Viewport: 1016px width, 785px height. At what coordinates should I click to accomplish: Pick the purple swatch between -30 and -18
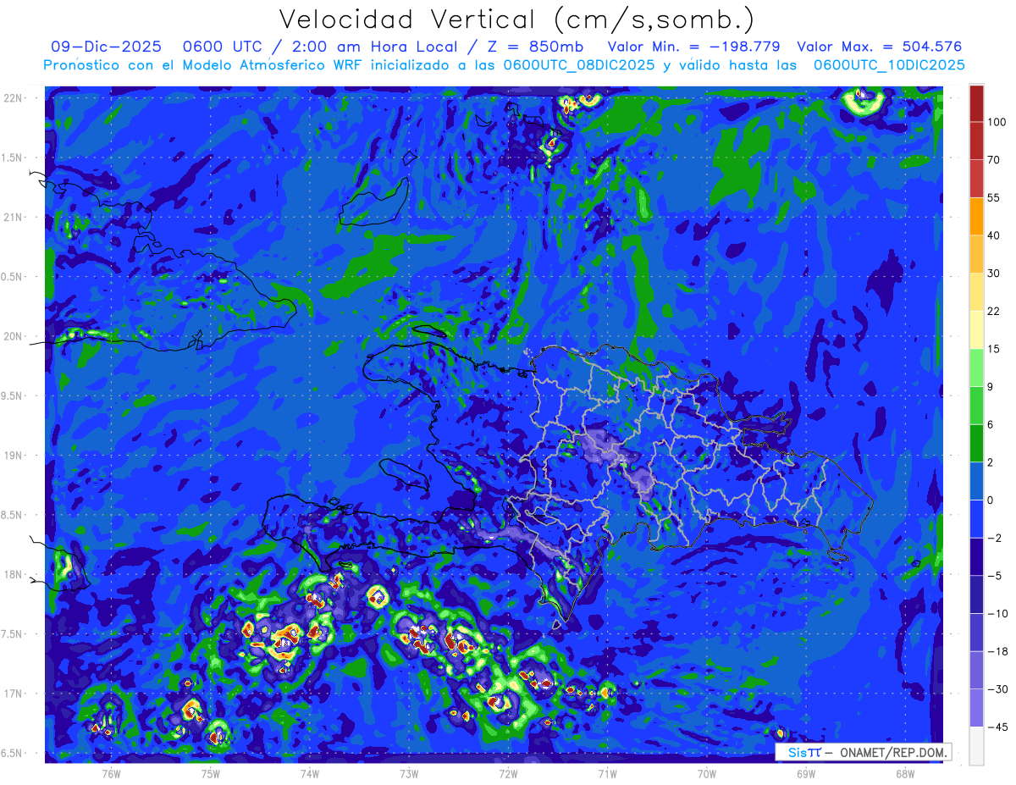[976, 670]
